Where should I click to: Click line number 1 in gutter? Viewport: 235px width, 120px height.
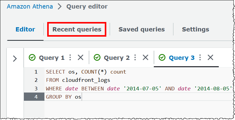click(36, 72)
